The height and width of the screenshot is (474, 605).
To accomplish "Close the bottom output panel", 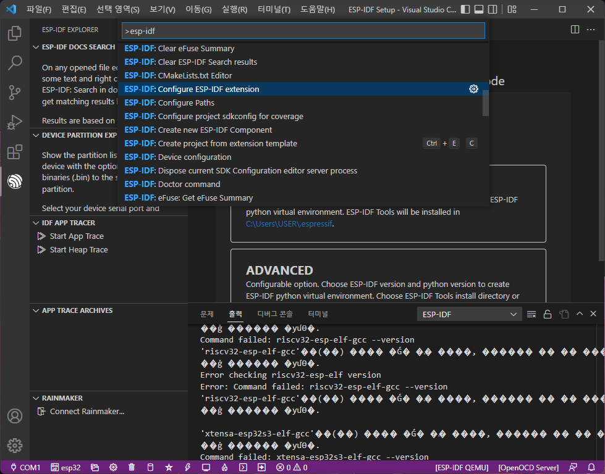I will [x=593, y=314].
